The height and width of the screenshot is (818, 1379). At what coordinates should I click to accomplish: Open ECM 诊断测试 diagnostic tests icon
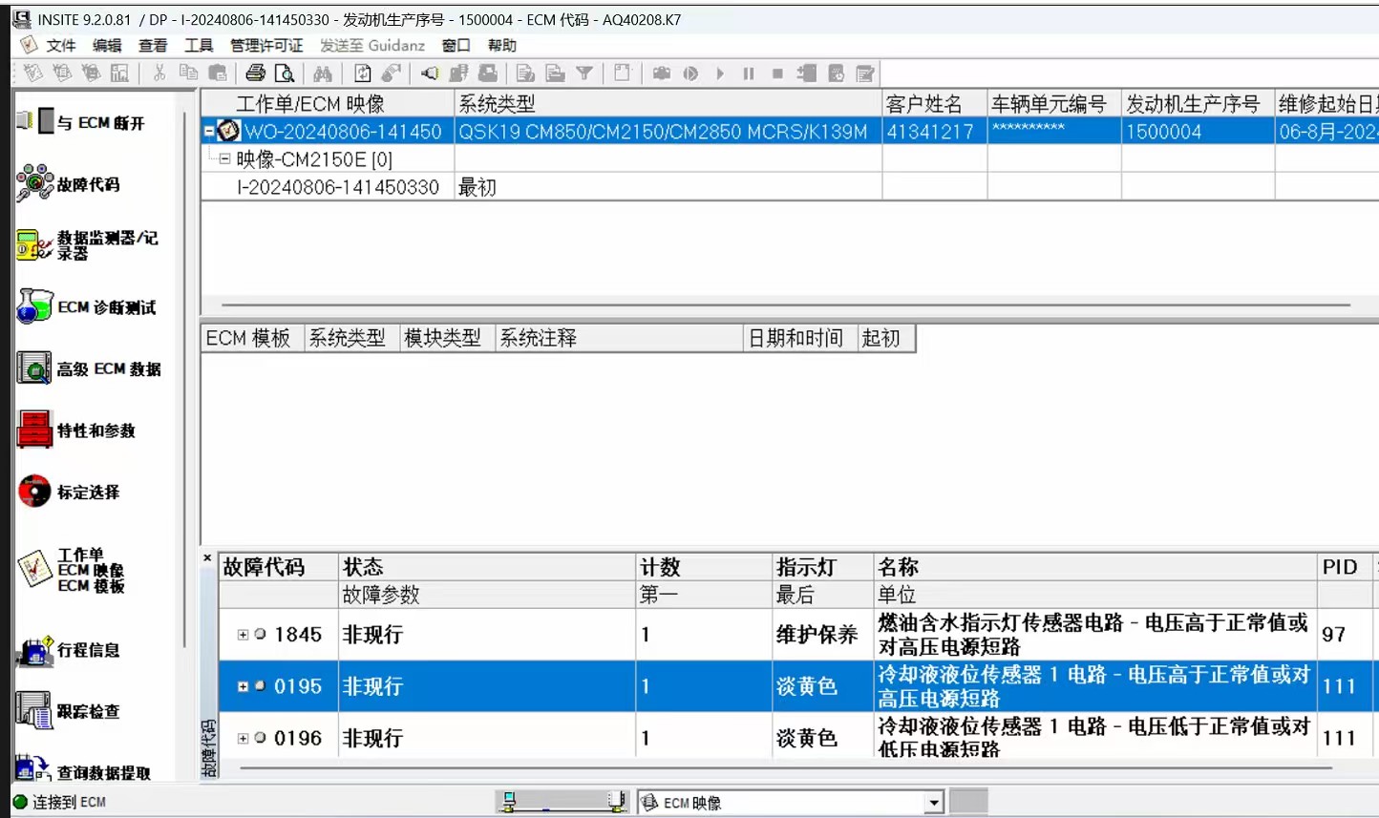point(34,306)
